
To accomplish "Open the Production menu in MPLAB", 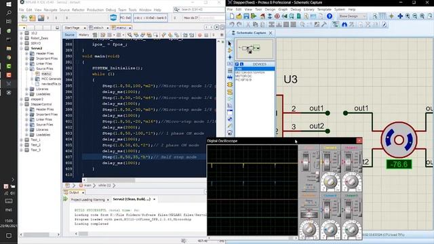I will click(95, 9).
